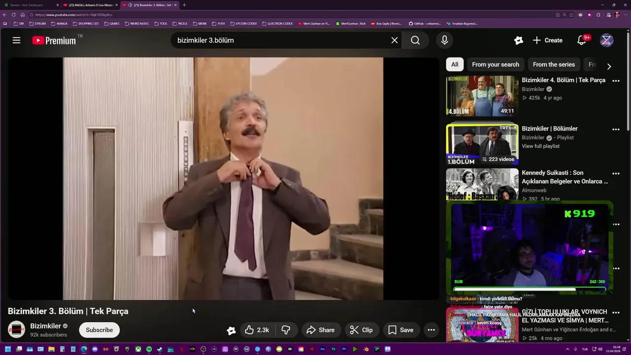
Task: Clip a segment with Clip button
Action: pos(361,330)
